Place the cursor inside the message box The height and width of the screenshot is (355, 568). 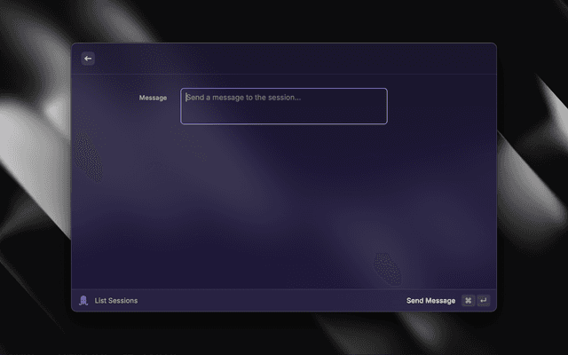point(284,111)
